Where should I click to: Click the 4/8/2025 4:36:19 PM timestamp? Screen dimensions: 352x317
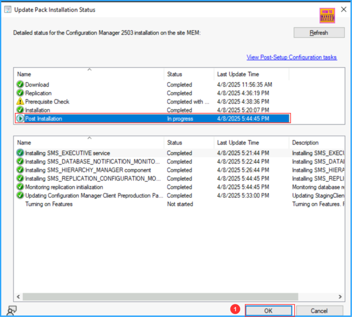243,93
